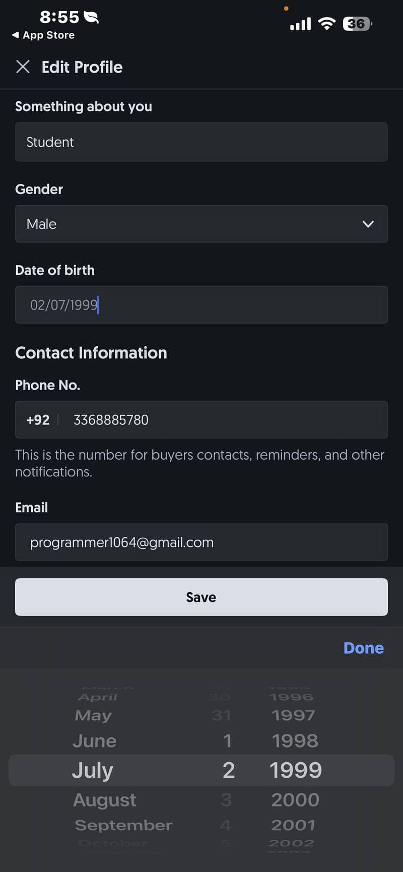Close Edit Profile with the X icon
403x872 pixels.
[23, 67]
